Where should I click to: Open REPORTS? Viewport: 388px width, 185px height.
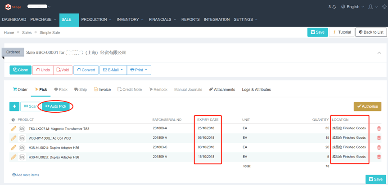(x=190, y=19)
